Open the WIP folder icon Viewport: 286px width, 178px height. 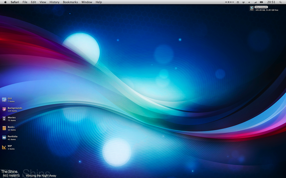click(x=4, y=147)
